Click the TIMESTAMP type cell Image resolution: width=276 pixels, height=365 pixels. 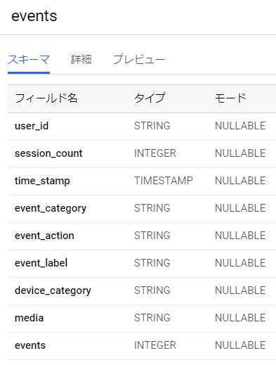point(164,181)
